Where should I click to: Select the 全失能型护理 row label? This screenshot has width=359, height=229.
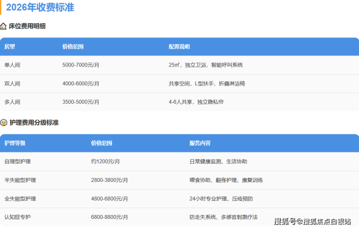coord(20,198)
